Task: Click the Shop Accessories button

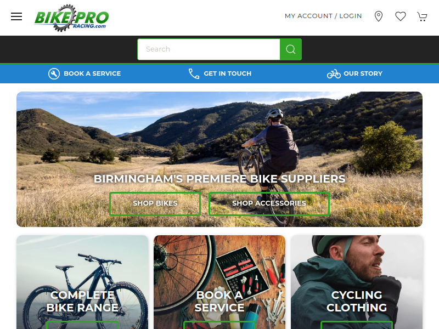Action: click(x=269, y=203)
